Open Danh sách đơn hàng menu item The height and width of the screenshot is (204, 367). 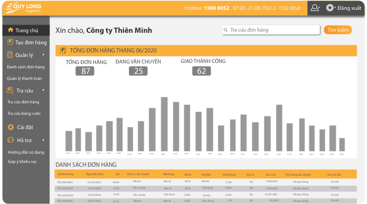[26, 67]
